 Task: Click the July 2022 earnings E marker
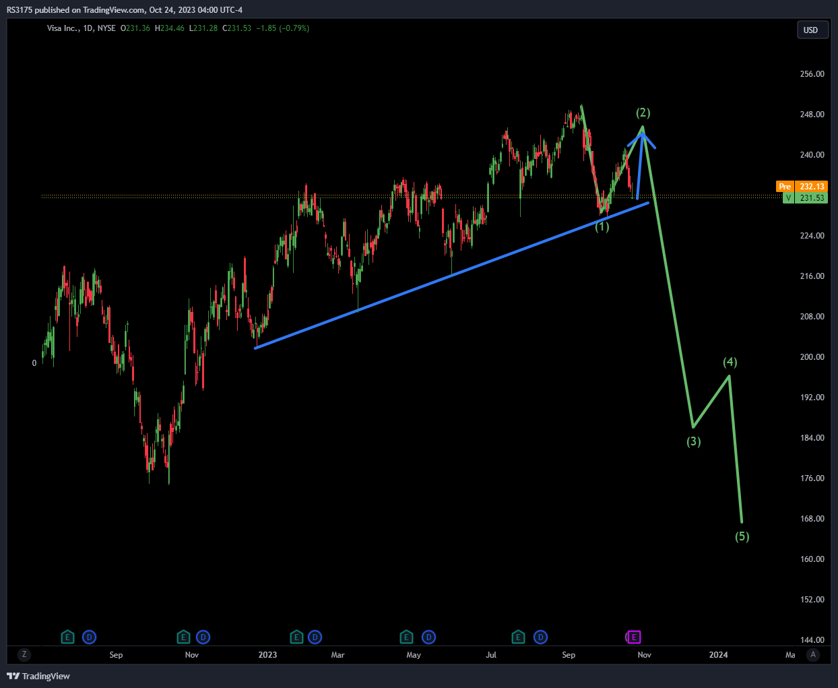pyautogui.click(x=67, y=637)
